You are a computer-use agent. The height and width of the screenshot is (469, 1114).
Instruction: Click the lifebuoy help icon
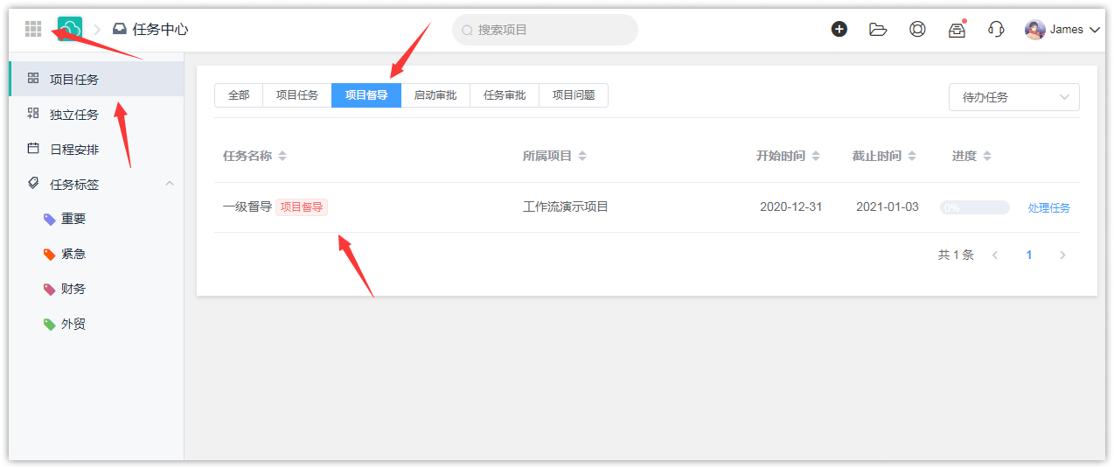click(917, 29)
